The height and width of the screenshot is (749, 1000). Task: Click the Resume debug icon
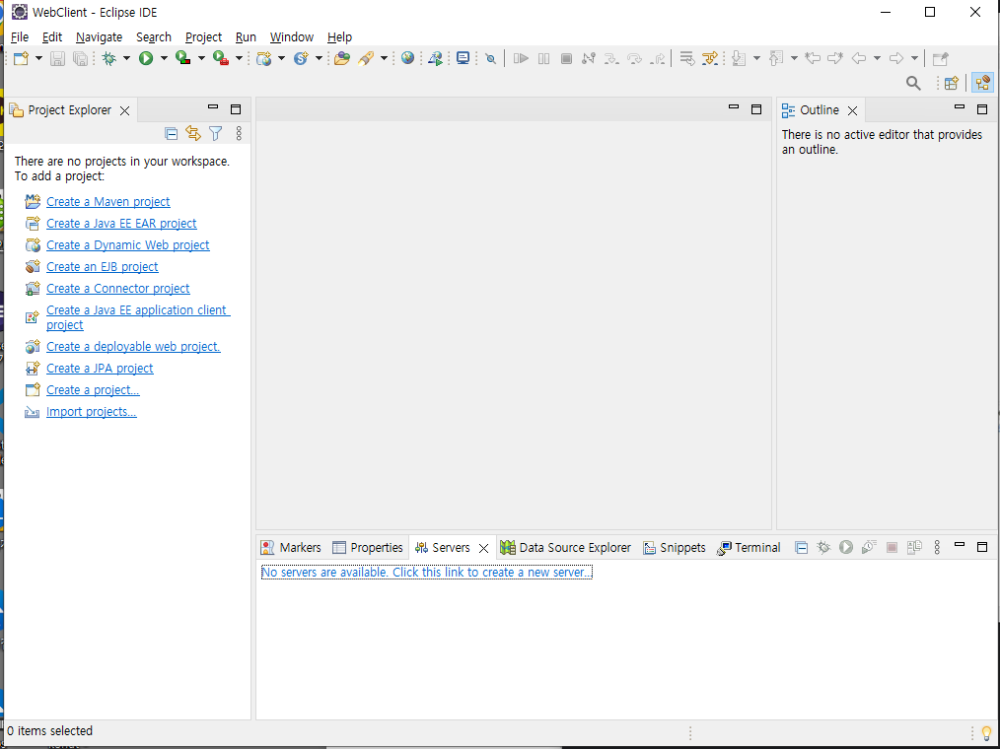coord(521,59)
